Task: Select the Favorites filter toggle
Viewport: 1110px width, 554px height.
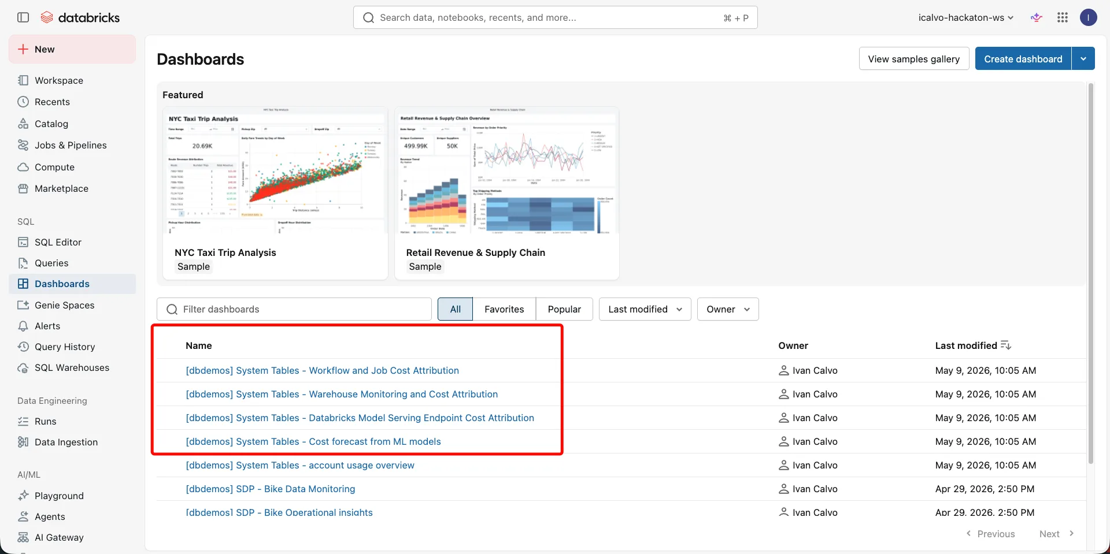Action: 504,309
